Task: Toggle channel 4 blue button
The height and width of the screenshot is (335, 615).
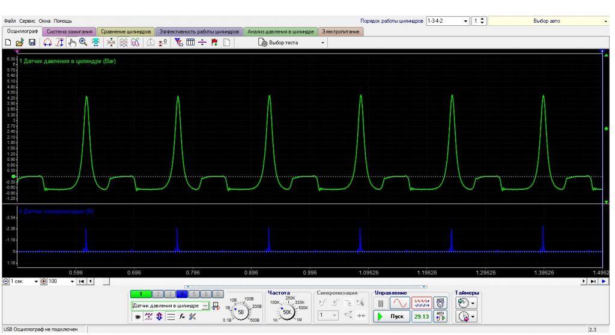Action: coord(182,294)
